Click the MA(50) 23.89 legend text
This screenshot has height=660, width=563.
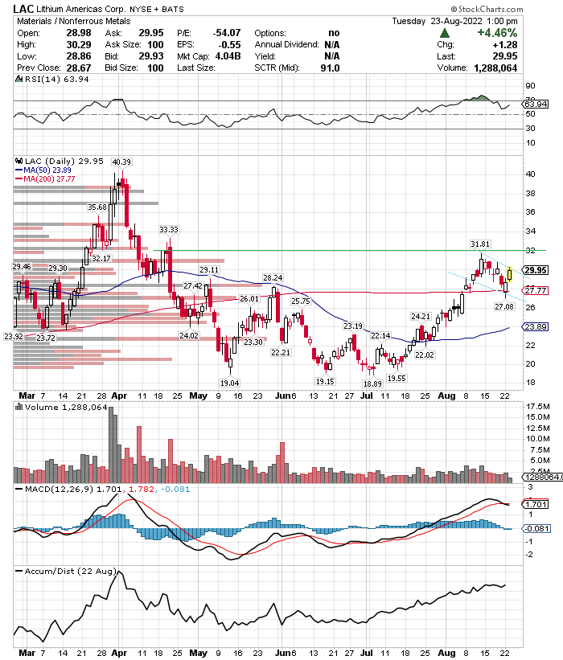47,170
